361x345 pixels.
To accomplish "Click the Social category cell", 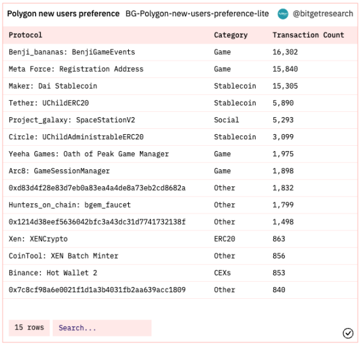I will coord(226,120).
